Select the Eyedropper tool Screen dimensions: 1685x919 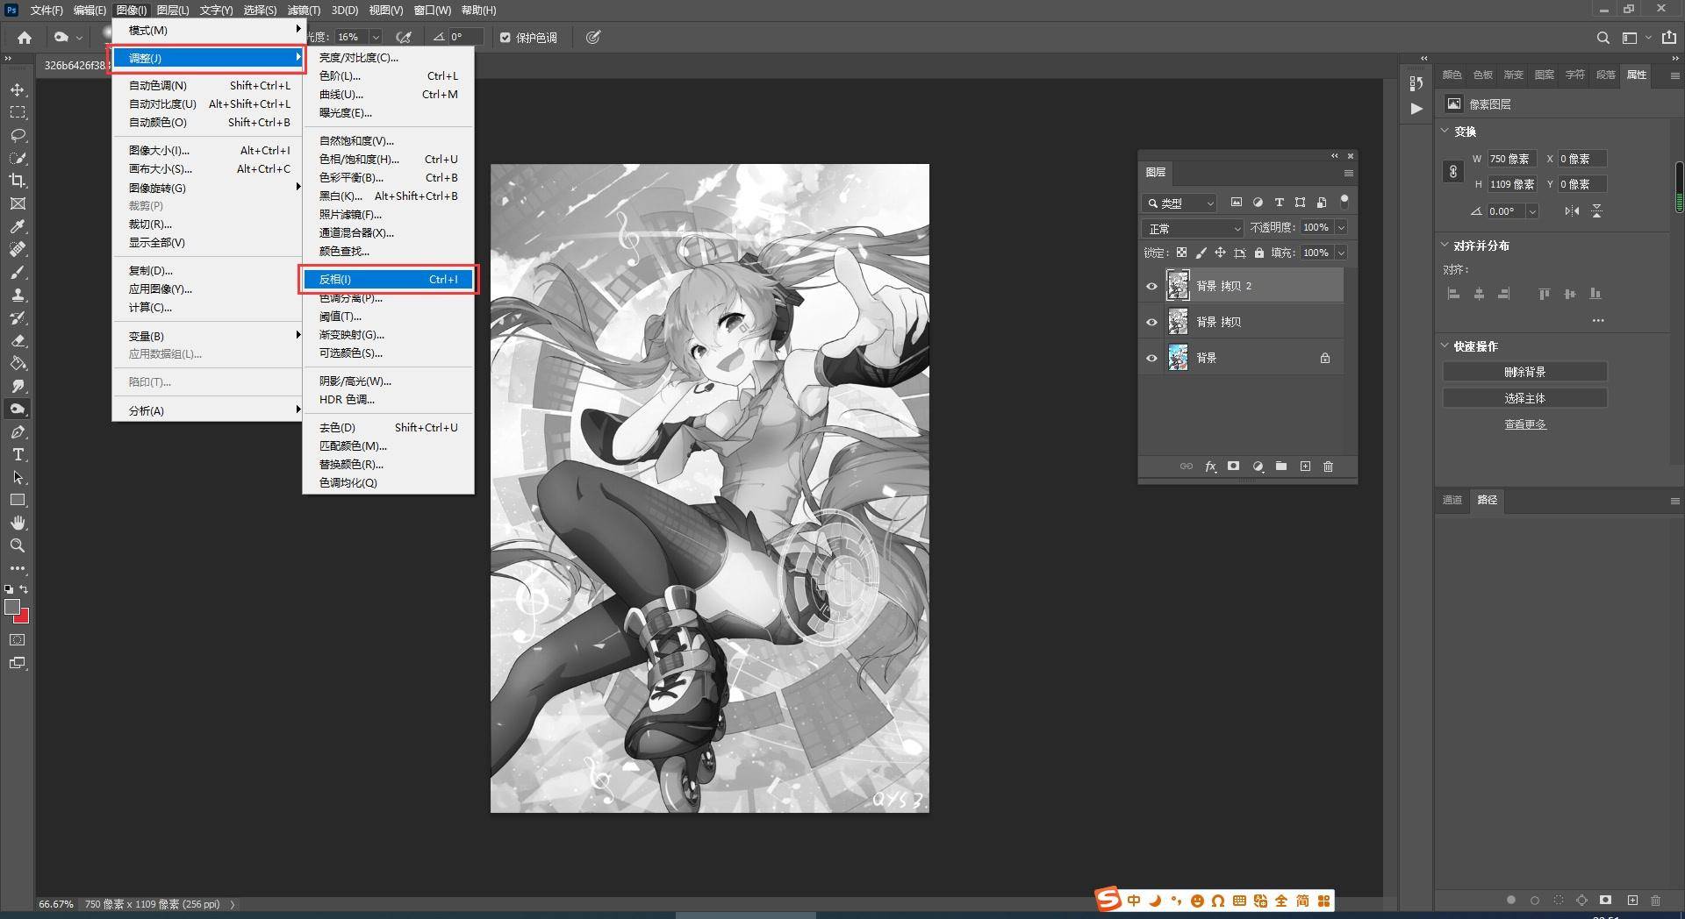[18, 226]
